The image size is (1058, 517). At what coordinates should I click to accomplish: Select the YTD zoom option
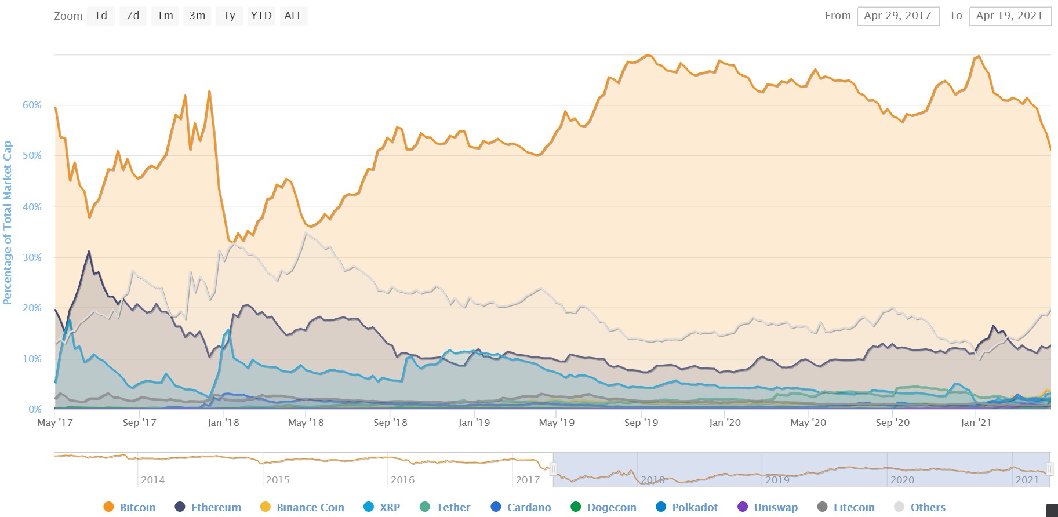click(261, 16)
